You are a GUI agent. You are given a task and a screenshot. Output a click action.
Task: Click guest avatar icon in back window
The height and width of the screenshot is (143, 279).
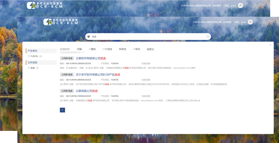(x=241, y=5)
